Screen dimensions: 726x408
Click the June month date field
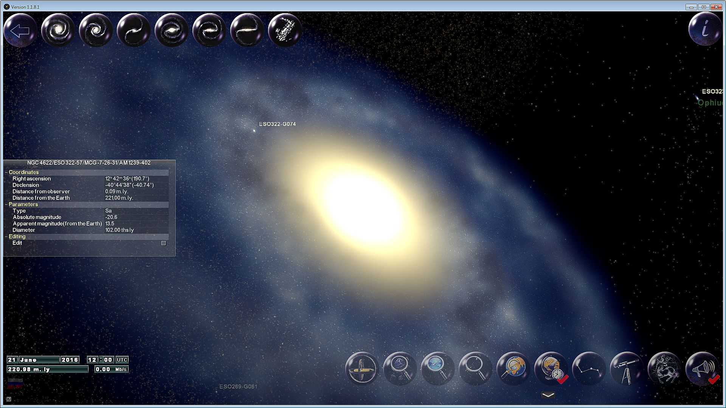[39, 360]
